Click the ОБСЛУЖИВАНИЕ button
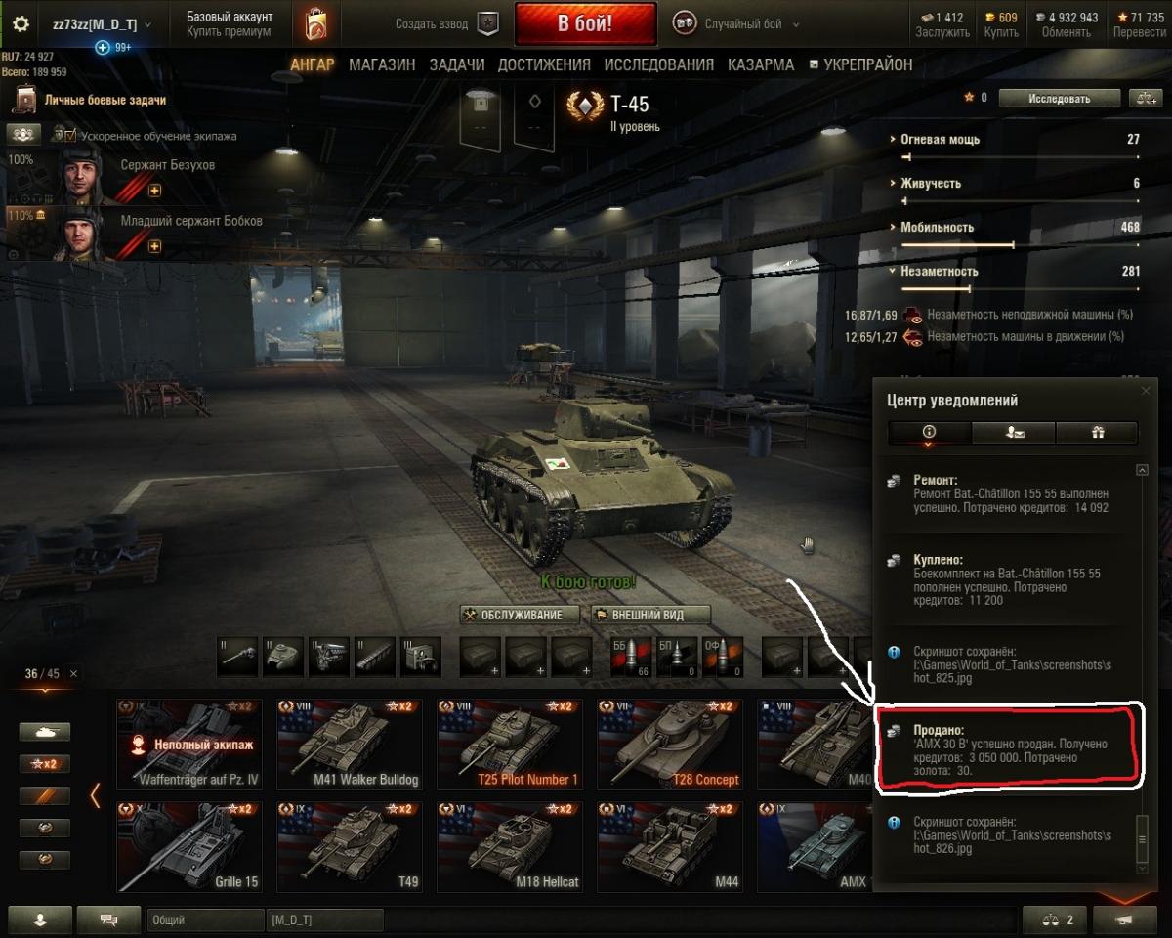1172x938 pixels. coord(520,615)
